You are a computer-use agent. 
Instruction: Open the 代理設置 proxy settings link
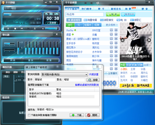[x=94, y=74]
